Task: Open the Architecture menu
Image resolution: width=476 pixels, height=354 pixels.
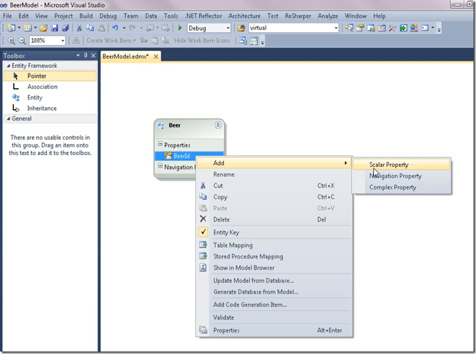Action: click(244, 16)
